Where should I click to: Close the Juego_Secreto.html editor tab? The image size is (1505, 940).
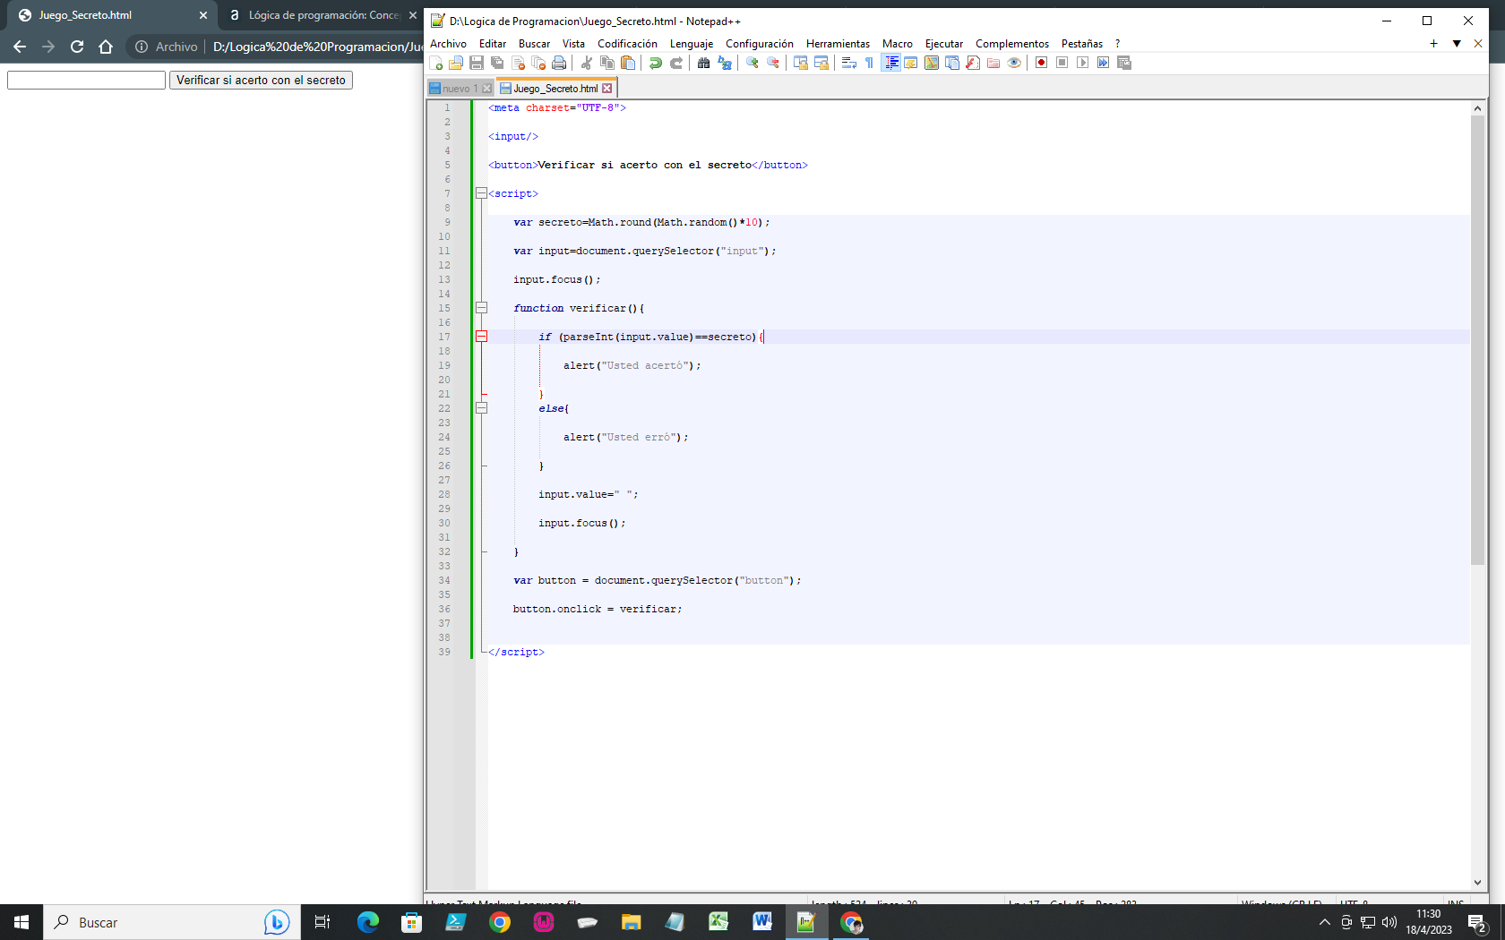pyautogui.click(x=607, y=88)
